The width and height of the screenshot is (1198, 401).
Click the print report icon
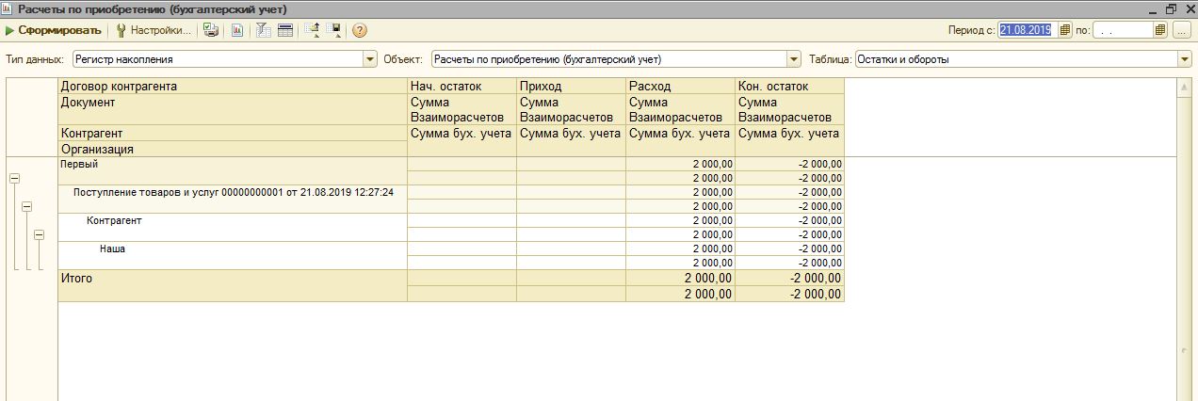(212, 30)
